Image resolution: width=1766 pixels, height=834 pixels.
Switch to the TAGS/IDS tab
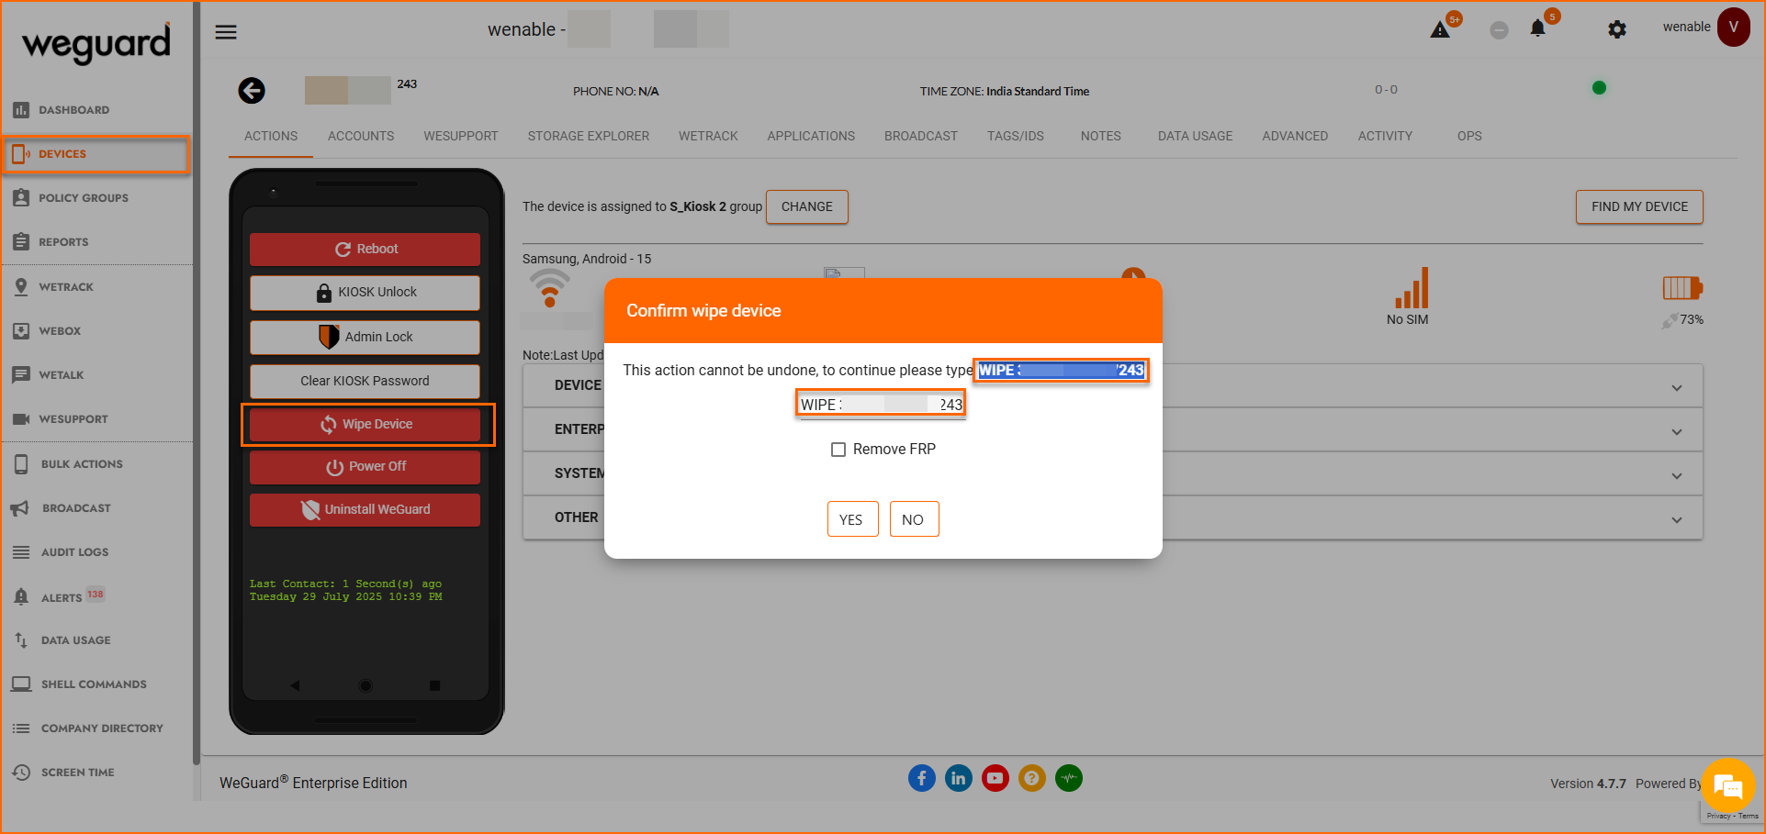(1016, 136)
